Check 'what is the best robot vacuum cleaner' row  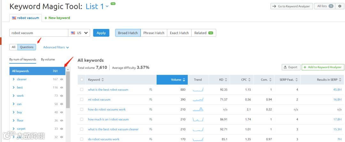pyautogui.click(x=82, y=129)
